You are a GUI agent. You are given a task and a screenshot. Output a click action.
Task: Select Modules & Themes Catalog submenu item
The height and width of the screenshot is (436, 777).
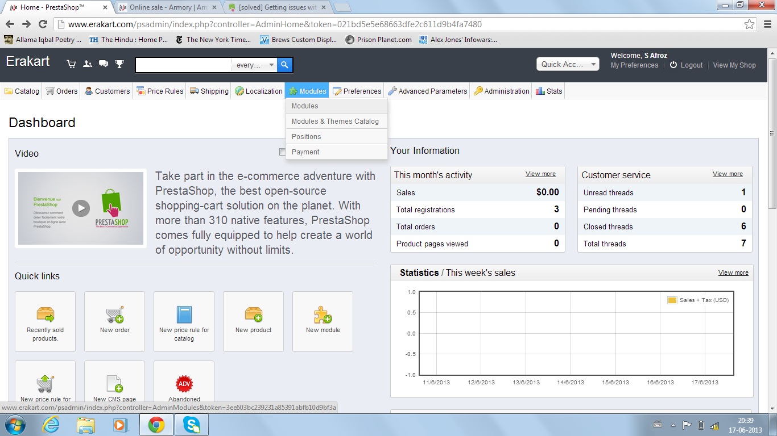point(337,121)
